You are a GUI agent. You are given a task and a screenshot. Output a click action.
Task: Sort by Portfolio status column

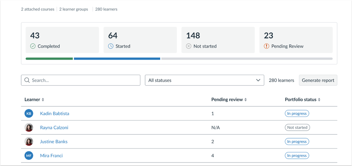click(319, 100)
